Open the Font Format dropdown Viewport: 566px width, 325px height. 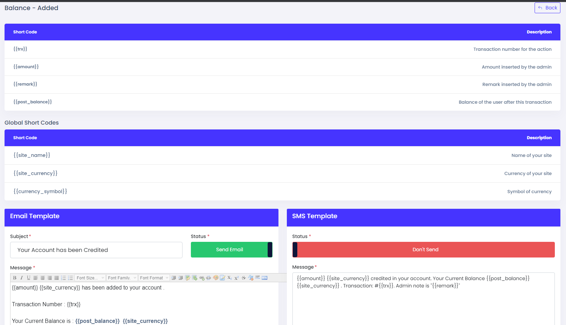point(154,278)
